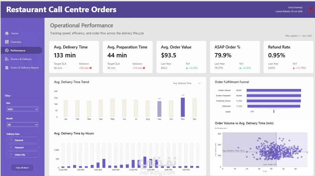
Task: Select the Union City delivery area option
Action: tap(23, 155)
